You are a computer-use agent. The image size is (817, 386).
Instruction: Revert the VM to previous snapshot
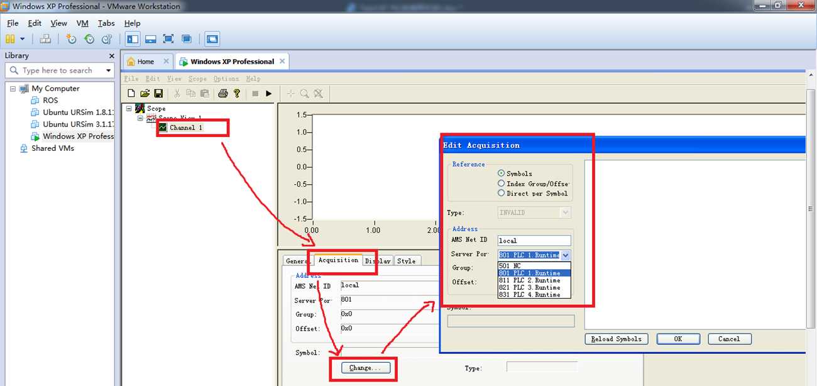click(89, 39)
